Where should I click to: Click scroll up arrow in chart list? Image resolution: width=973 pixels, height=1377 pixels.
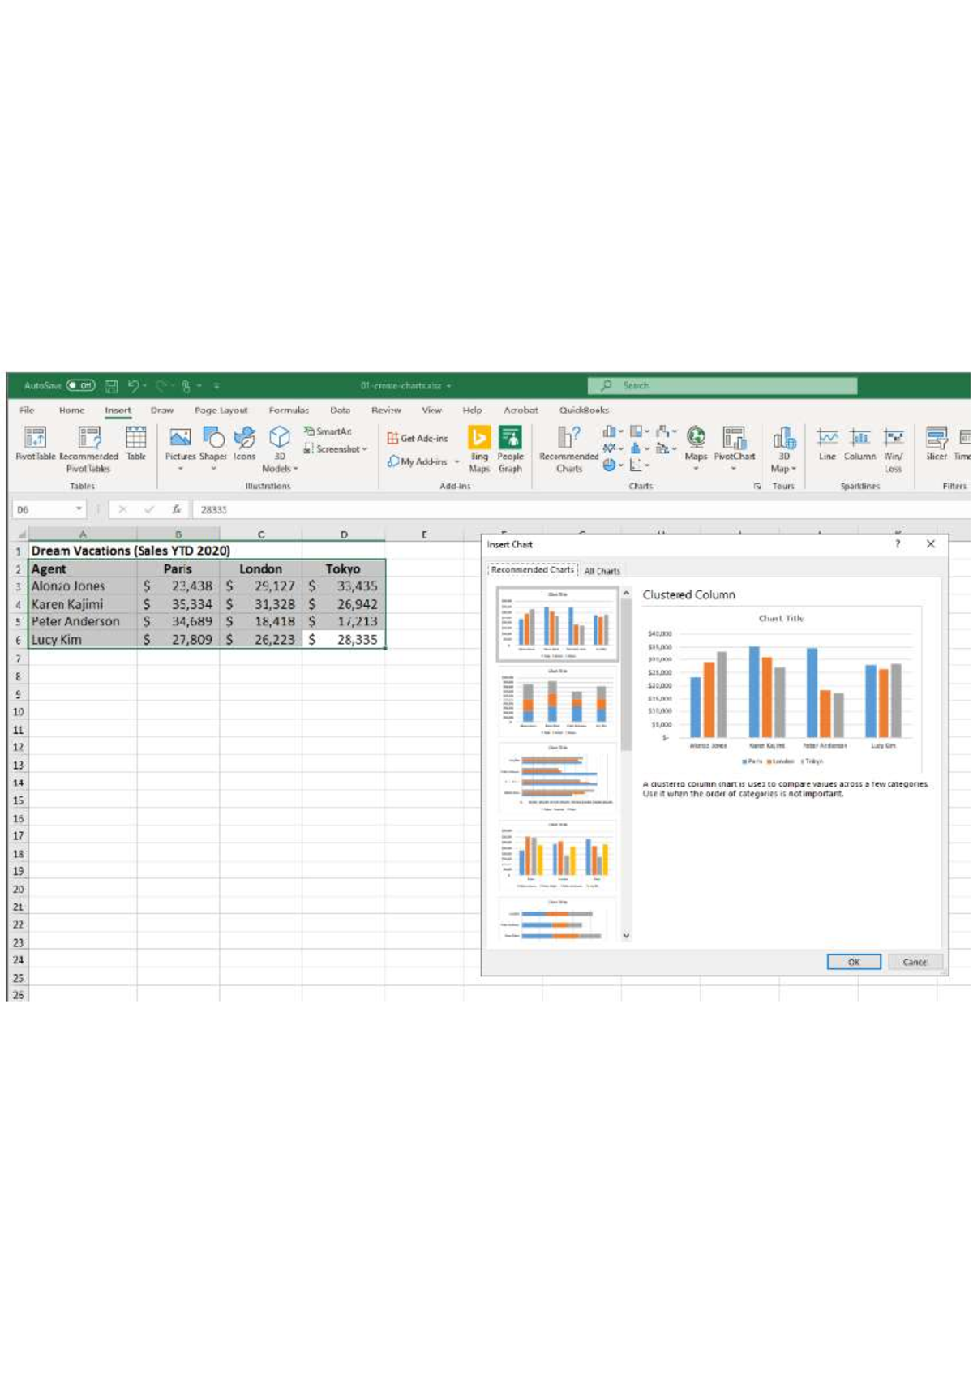(626, 594)
